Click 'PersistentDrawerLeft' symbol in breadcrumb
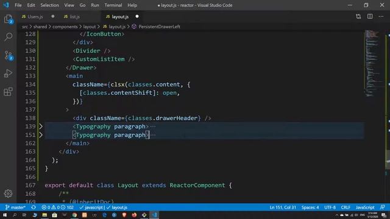Screen dimensions: 390x219 (159, 27)
